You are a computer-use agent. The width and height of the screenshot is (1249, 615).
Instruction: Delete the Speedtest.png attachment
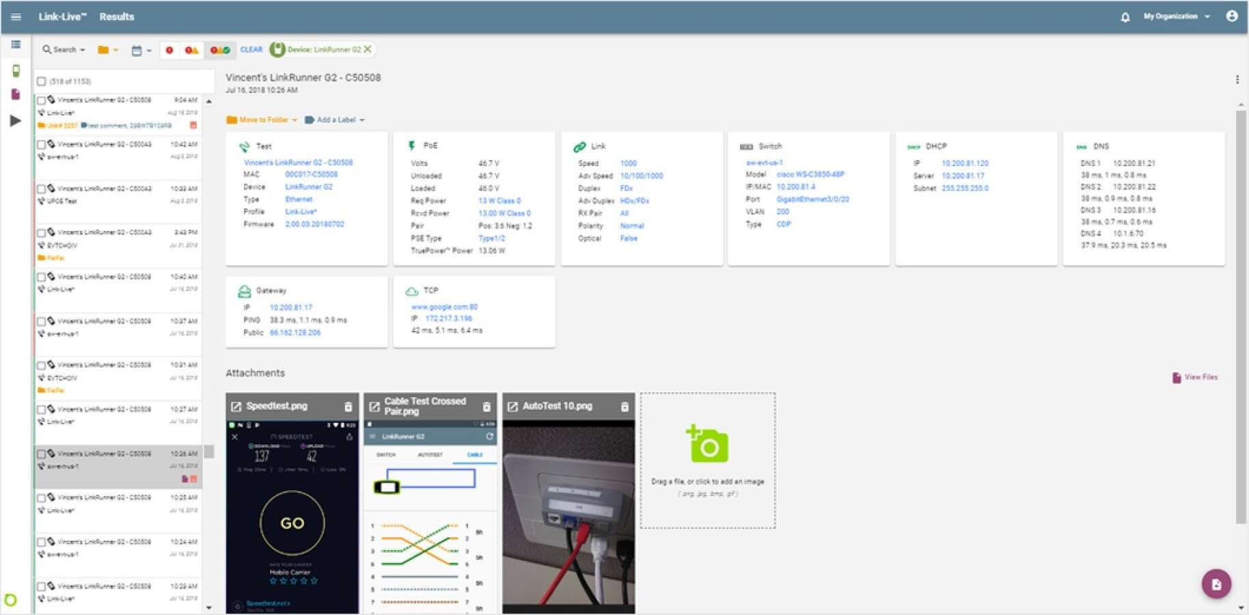[x=348, y=407]
